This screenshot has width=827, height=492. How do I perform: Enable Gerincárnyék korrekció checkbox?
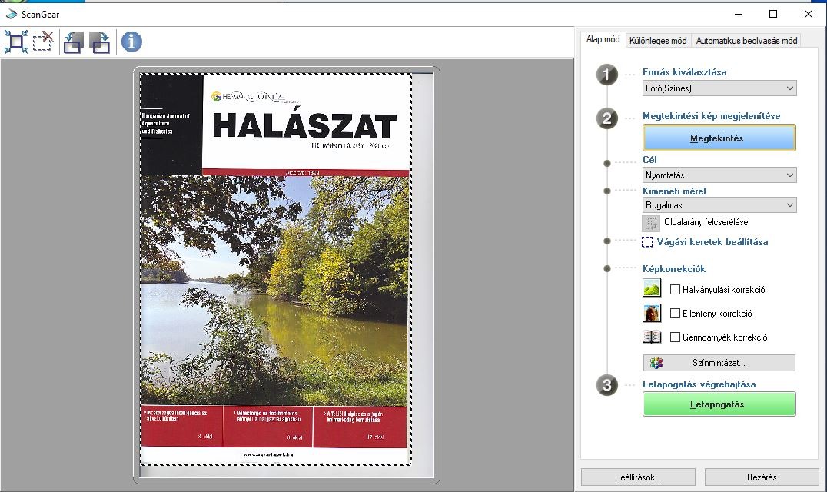point(675,337)
